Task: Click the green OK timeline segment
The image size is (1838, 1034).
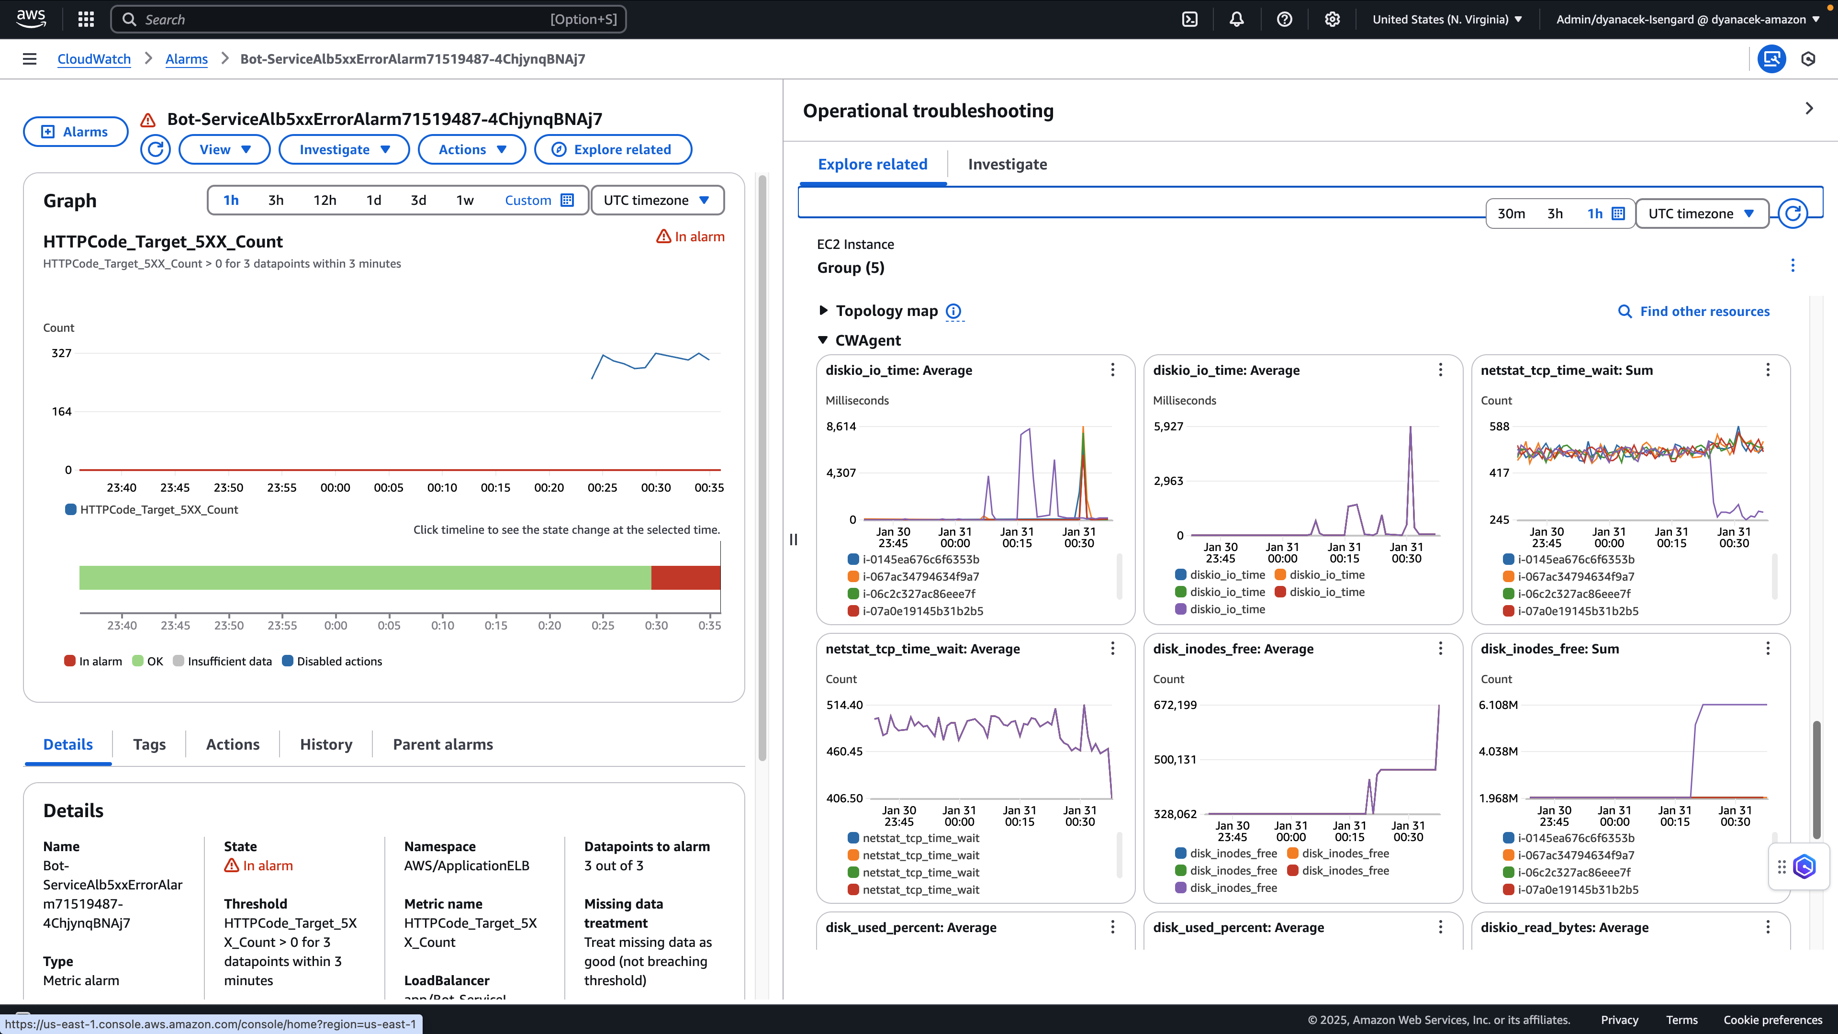Action: 365,577
